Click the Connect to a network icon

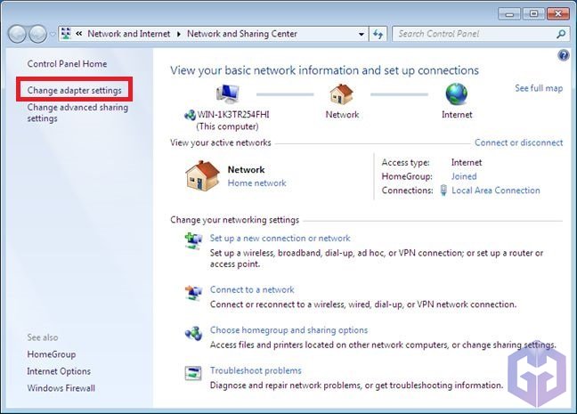[193, 293]
